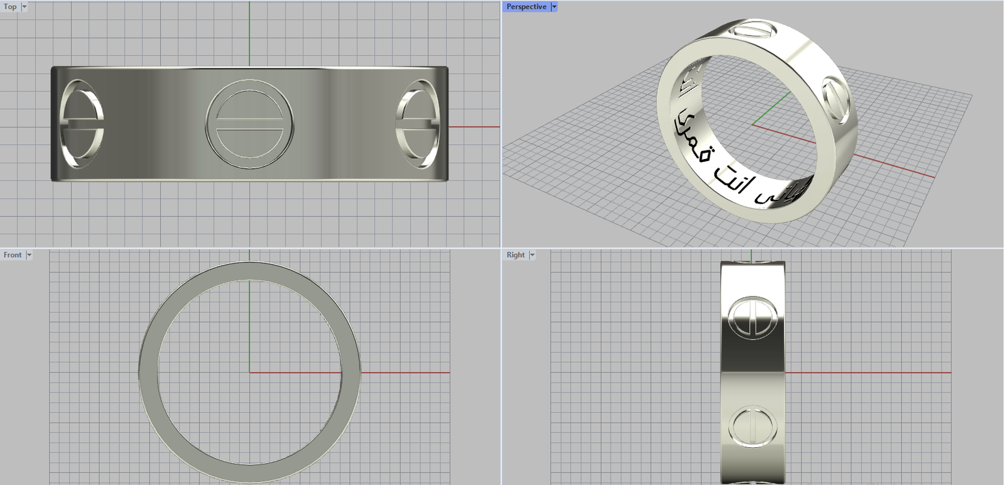Viewport: 1005px width, 485px height.
Task: Select the center screw motif in Top view
Action: [249, 124]
